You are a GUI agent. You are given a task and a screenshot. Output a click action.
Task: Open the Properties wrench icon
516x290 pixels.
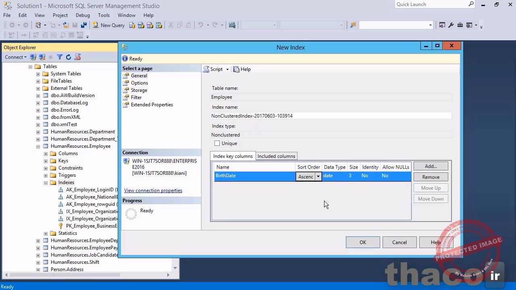coord(451,25)
